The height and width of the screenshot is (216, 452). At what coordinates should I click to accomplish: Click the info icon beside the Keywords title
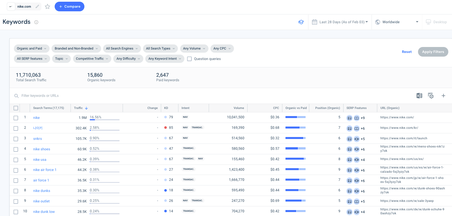click(36, 22)
